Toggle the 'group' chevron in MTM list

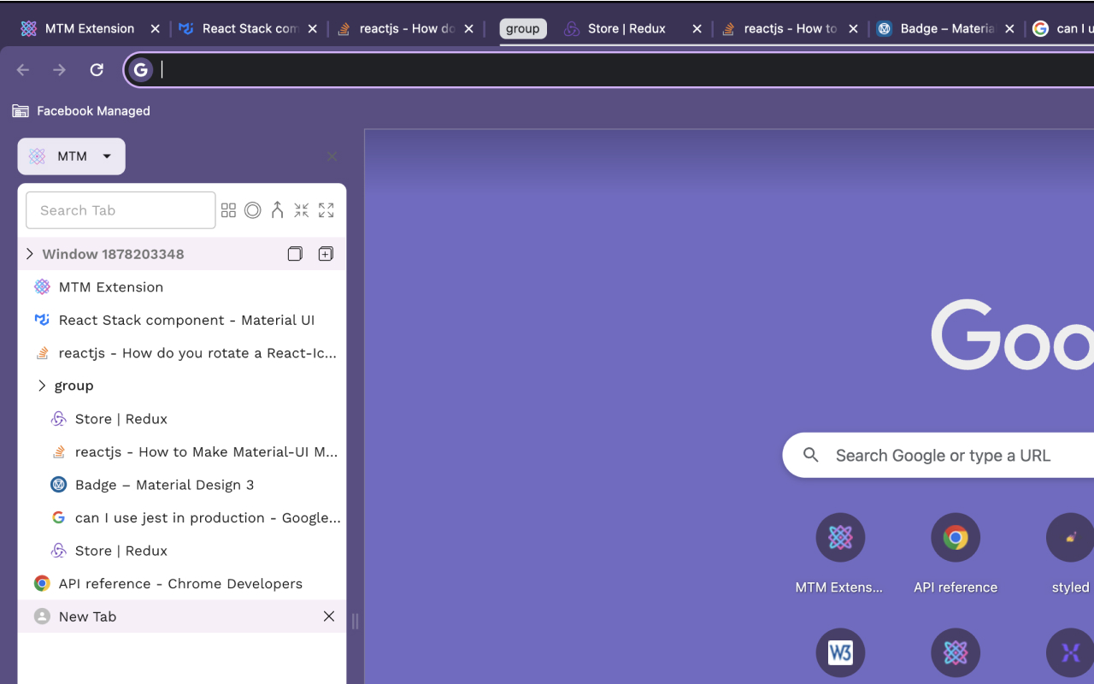tap(42, 386)
